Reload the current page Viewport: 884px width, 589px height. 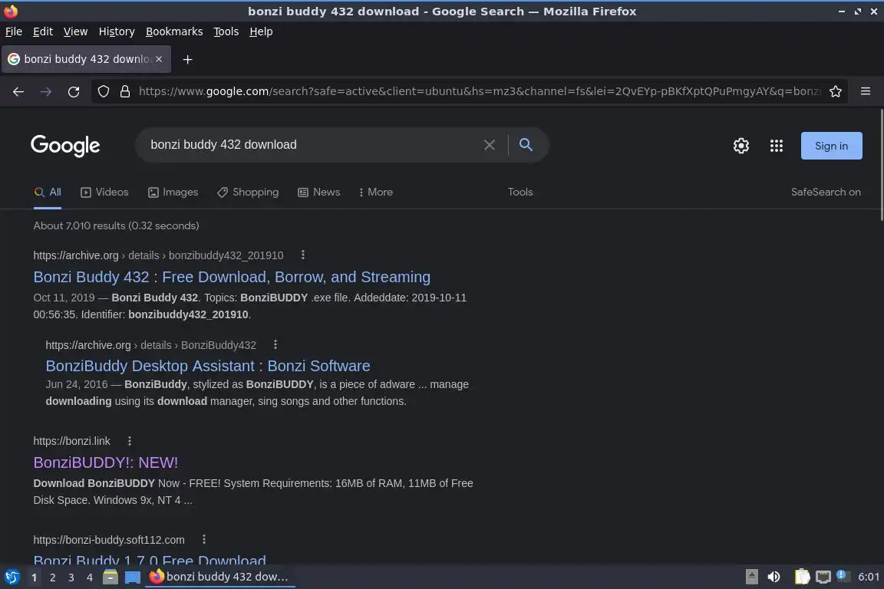tap(74, 91)
